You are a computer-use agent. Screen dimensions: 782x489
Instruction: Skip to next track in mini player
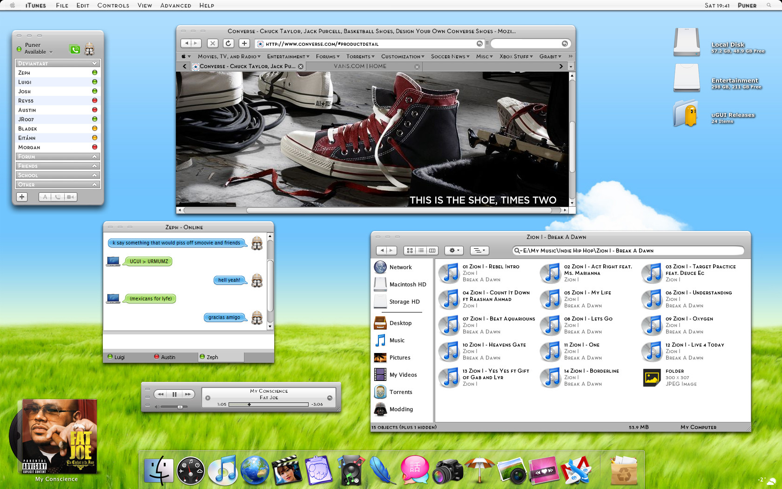tap(188, 394)
